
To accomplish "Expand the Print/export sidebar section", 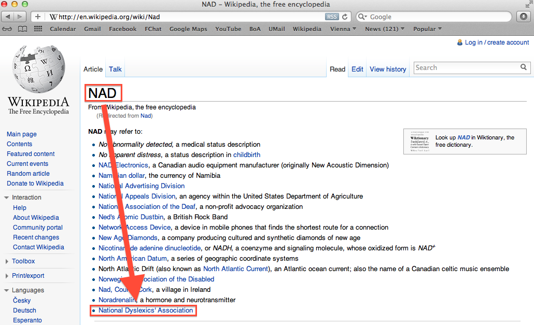I will [28, 276].
